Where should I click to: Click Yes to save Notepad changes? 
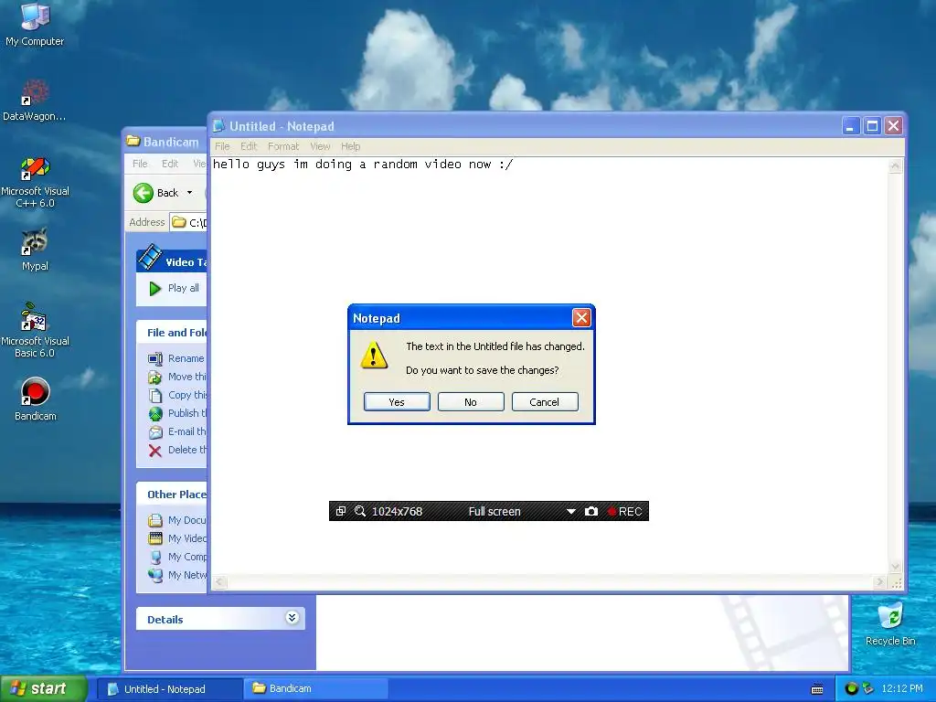(397, 402)
